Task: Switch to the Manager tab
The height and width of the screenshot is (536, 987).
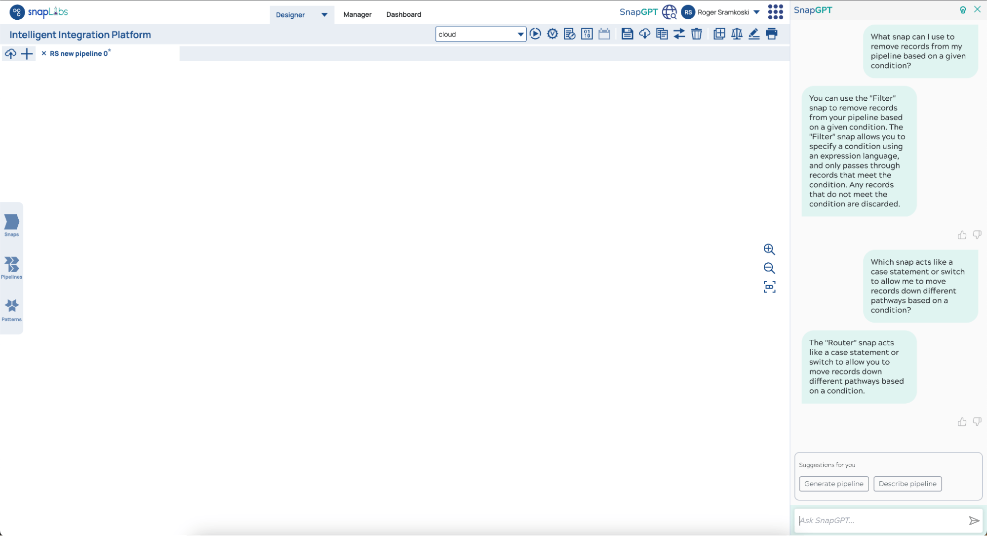Action: tap(357, 14)
